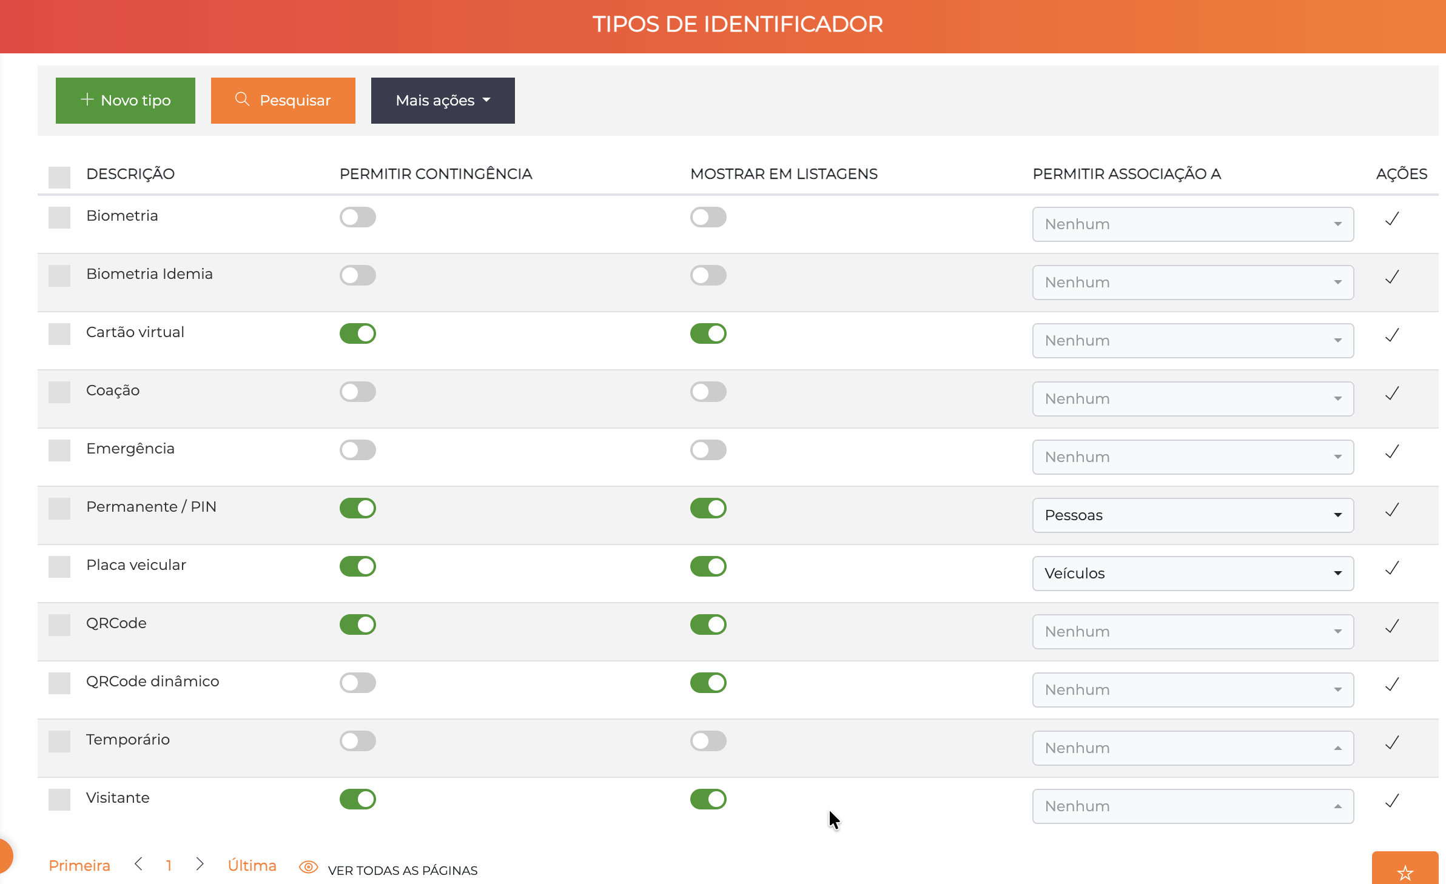Click VER TODAS AS PÁGINAS link
The width and height of the screenshot is (1446, 884).
point(403,870)
